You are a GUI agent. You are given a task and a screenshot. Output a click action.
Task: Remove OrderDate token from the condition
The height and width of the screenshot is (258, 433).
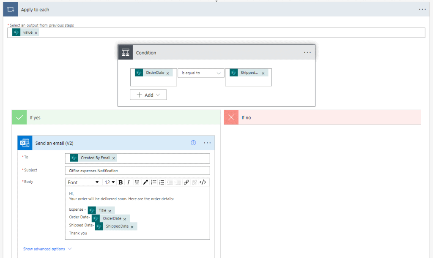pyautogui.click(x=167, y=73)
